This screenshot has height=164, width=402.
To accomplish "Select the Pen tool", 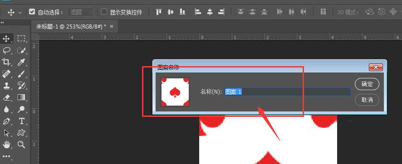I will click(x=6, y=121).
